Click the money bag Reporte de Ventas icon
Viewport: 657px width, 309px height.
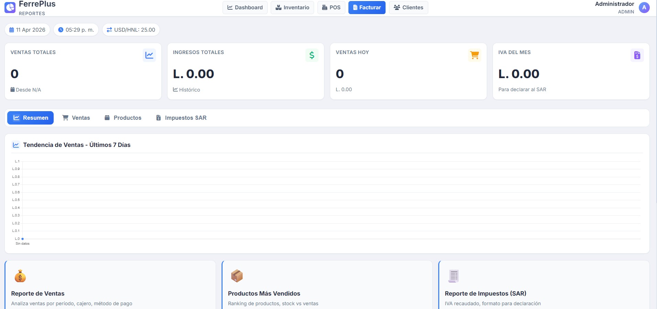point(20,276)
